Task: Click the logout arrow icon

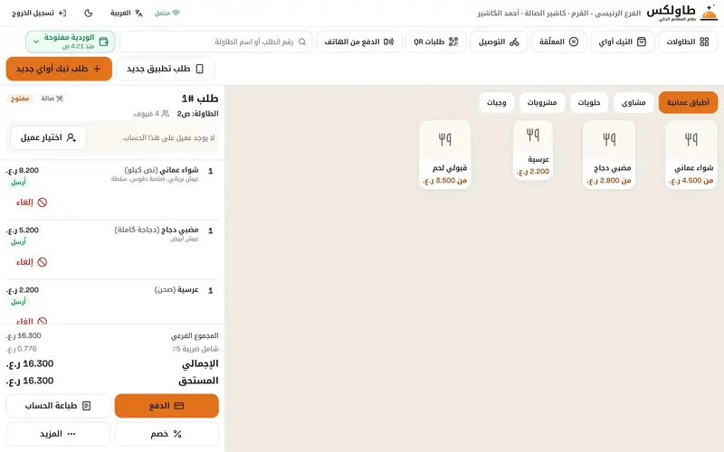Action: tap(62, 13)
